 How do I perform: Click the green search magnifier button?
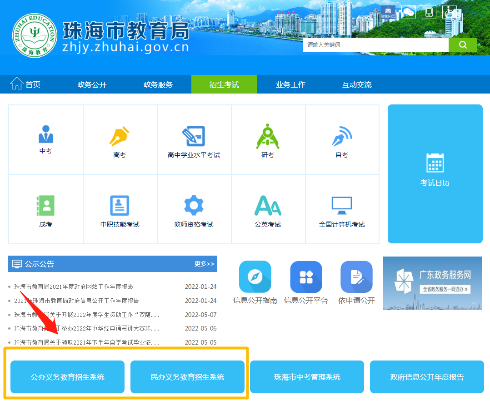click(463, 44)
